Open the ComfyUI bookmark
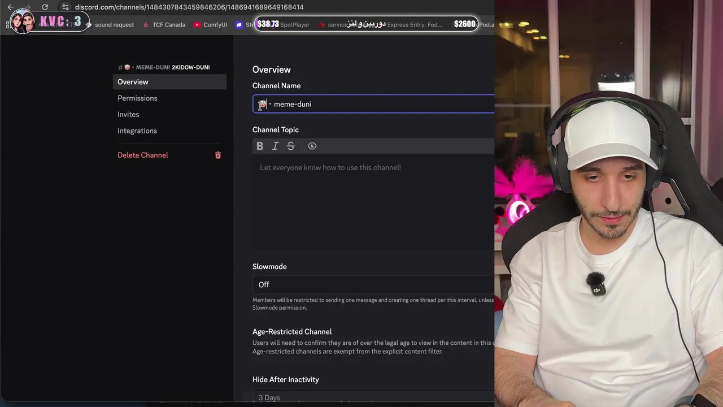 [210, 25]
